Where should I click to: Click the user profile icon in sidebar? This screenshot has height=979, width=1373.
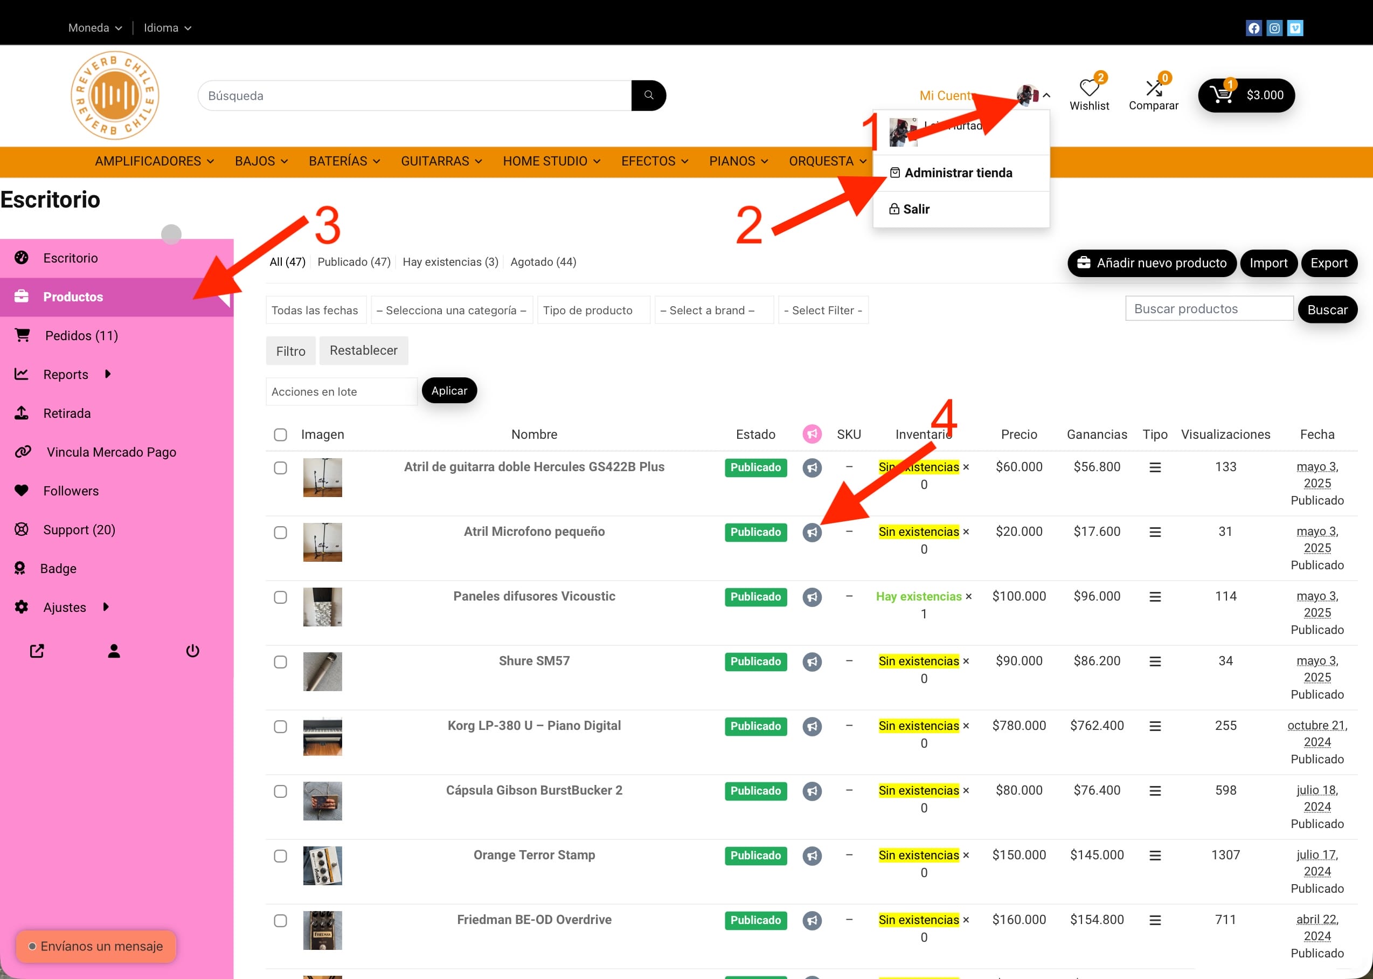tap(114, 651)
